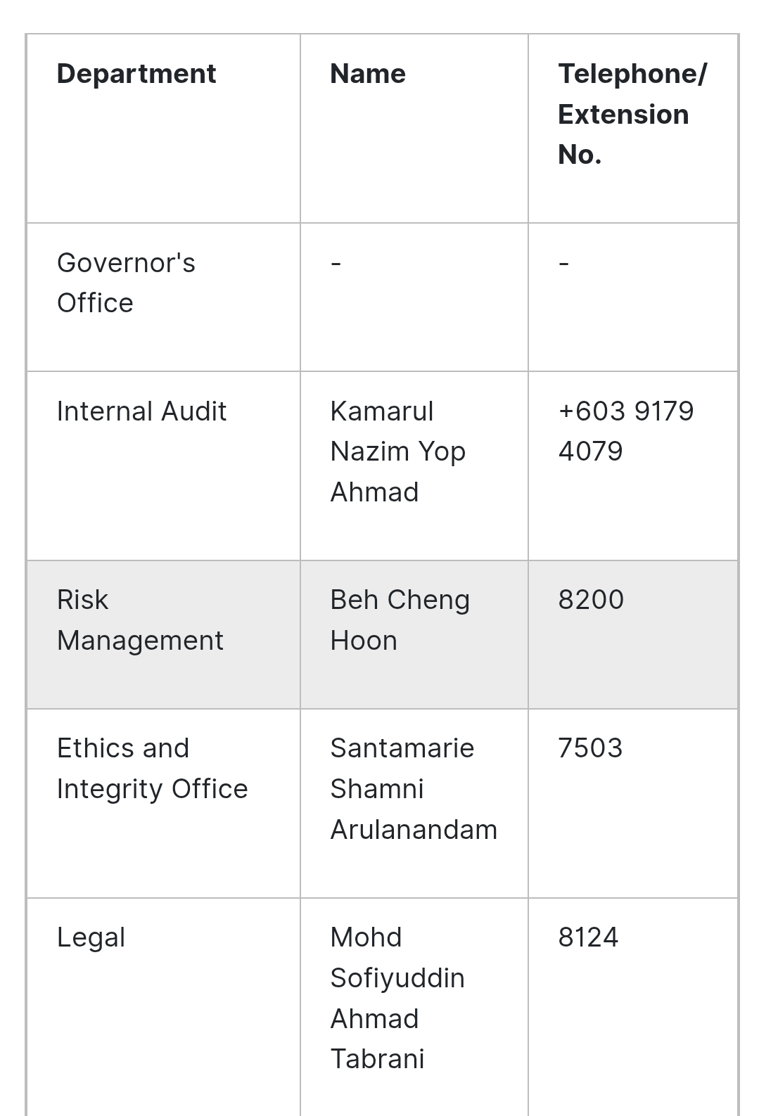The width and height of the screenshot is (759, 1116).
Task: Click the name Mohd Sofiyuddin Ahmad Tabrani
Action: pos(397,998)
